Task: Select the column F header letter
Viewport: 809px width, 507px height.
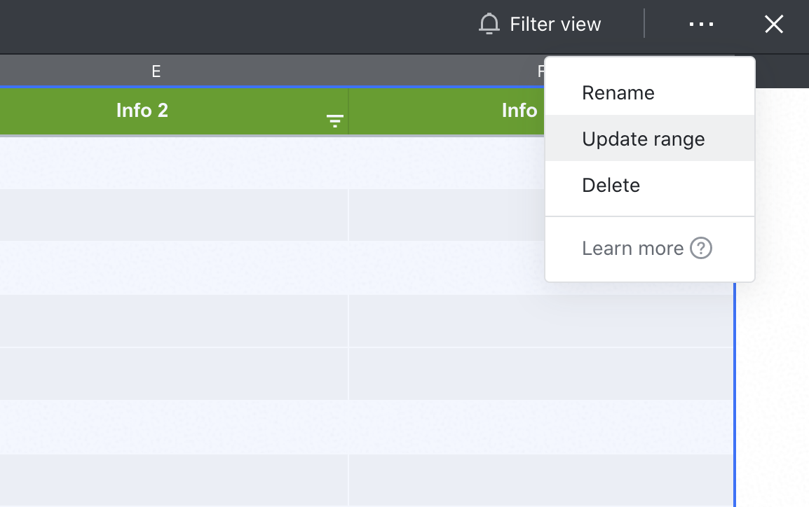Action: click(x=541, y=71)
